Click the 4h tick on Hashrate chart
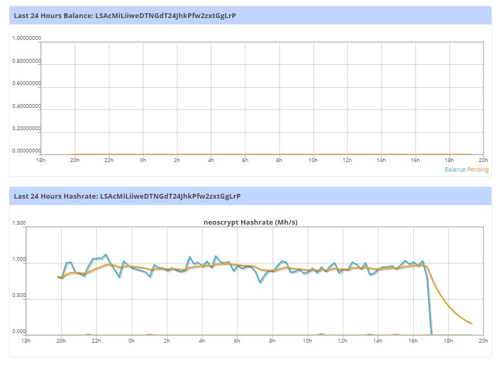 pos(202,341)
